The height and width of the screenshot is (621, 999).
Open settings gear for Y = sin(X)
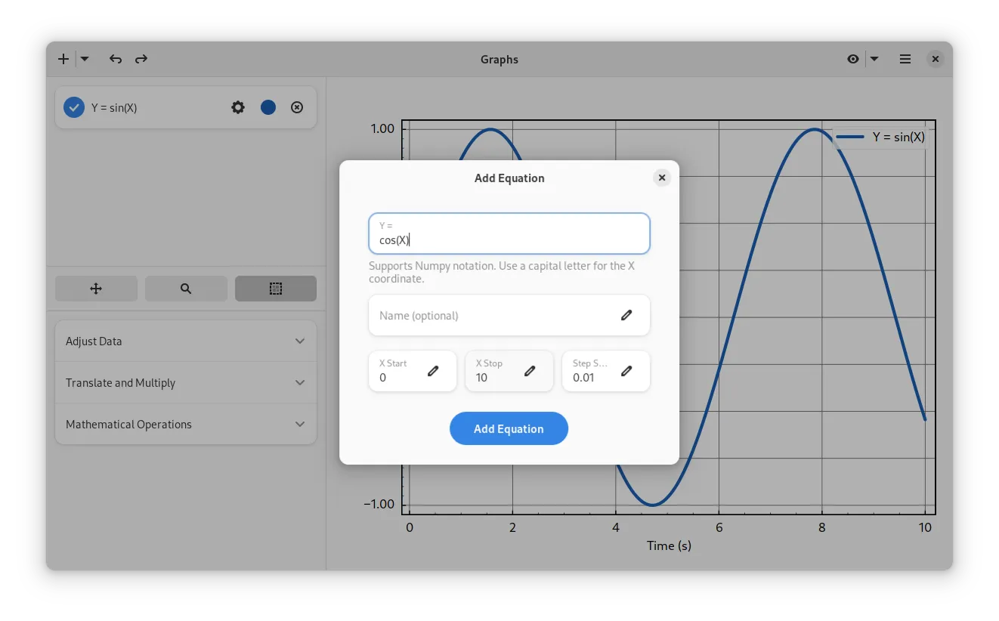[238, 107]
